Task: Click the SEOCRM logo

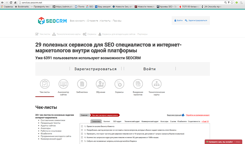Action: click(52, 21)
